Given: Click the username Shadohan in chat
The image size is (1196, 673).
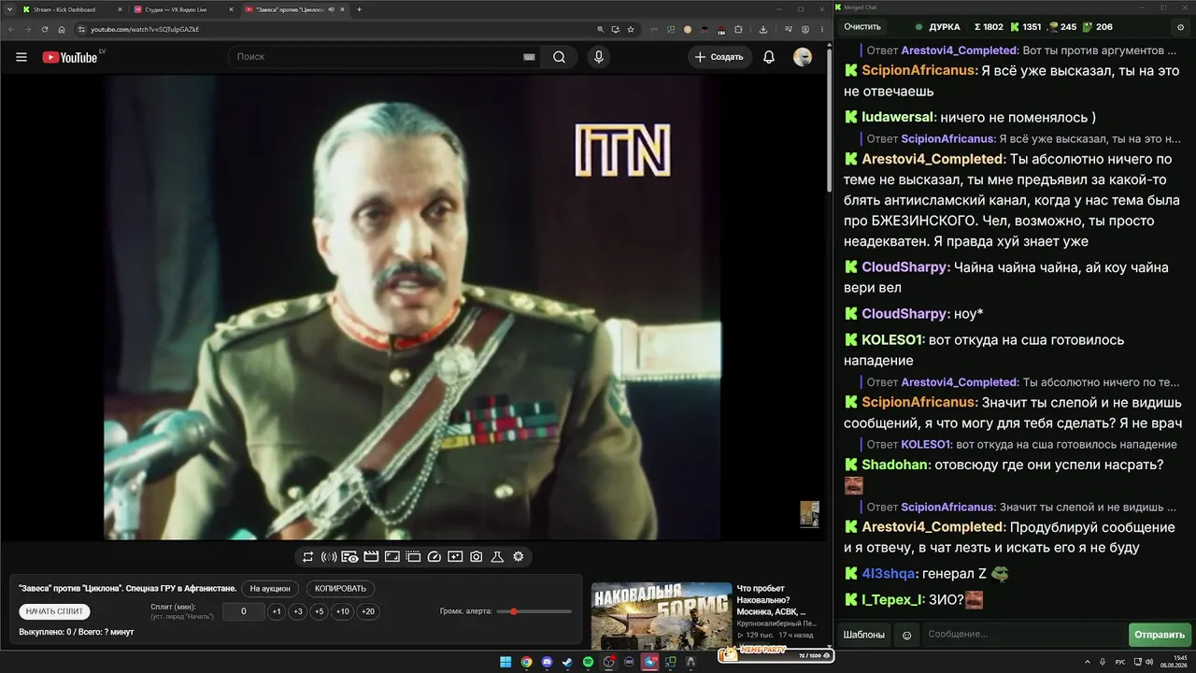Looking at the screenshot, I should (896, 465).
